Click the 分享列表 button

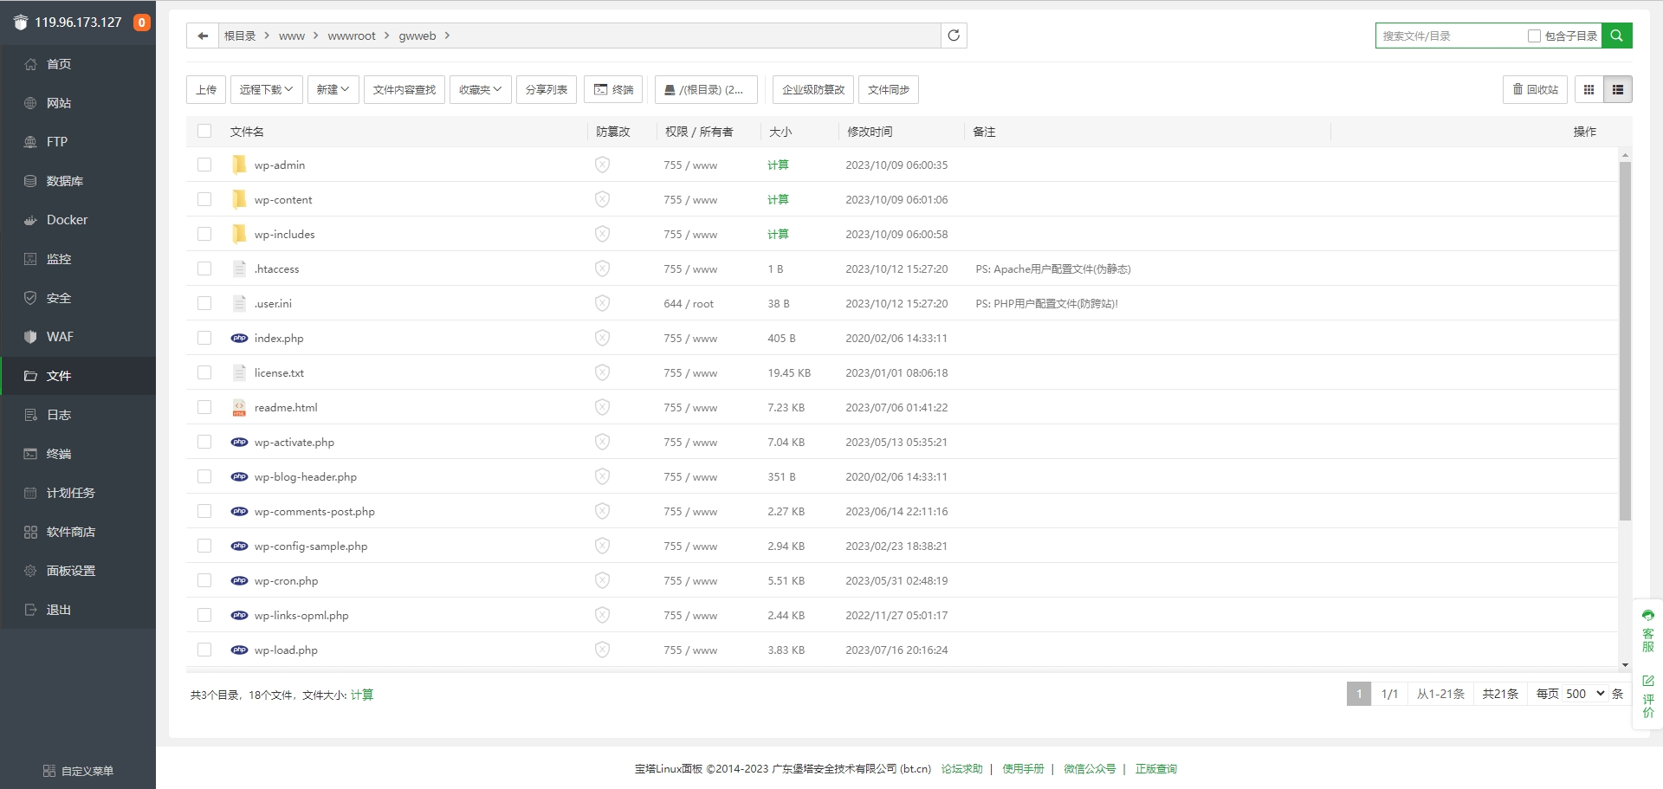pos(547,89)
